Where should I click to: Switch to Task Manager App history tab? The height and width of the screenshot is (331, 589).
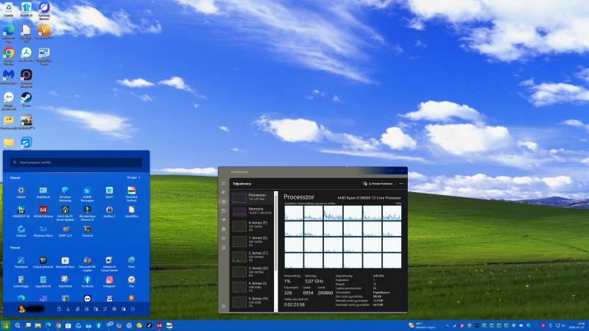coord(224,210)
